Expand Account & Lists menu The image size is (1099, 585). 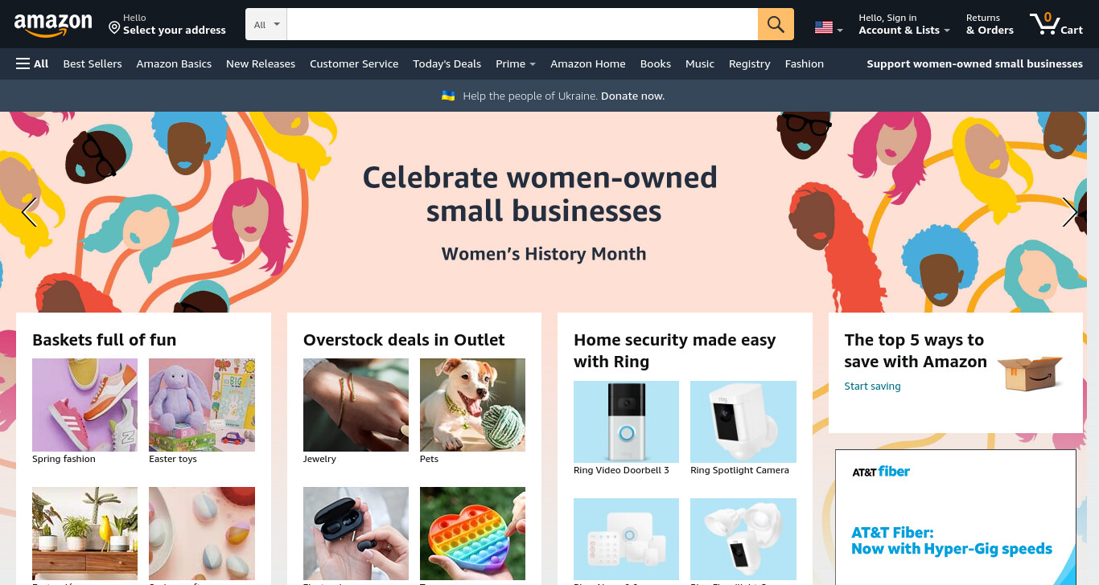(904, 24)
